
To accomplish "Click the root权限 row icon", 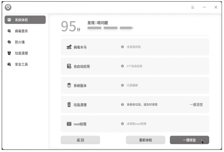I will [x=69, y=124].
